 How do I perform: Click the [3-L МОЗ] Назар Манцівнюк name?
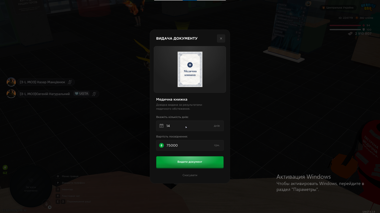(42, 82)
